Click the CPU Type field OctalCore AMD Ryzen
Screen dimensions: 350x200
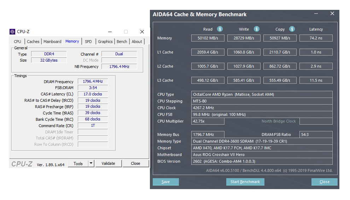pyautogui.click(x=262, y=94)
